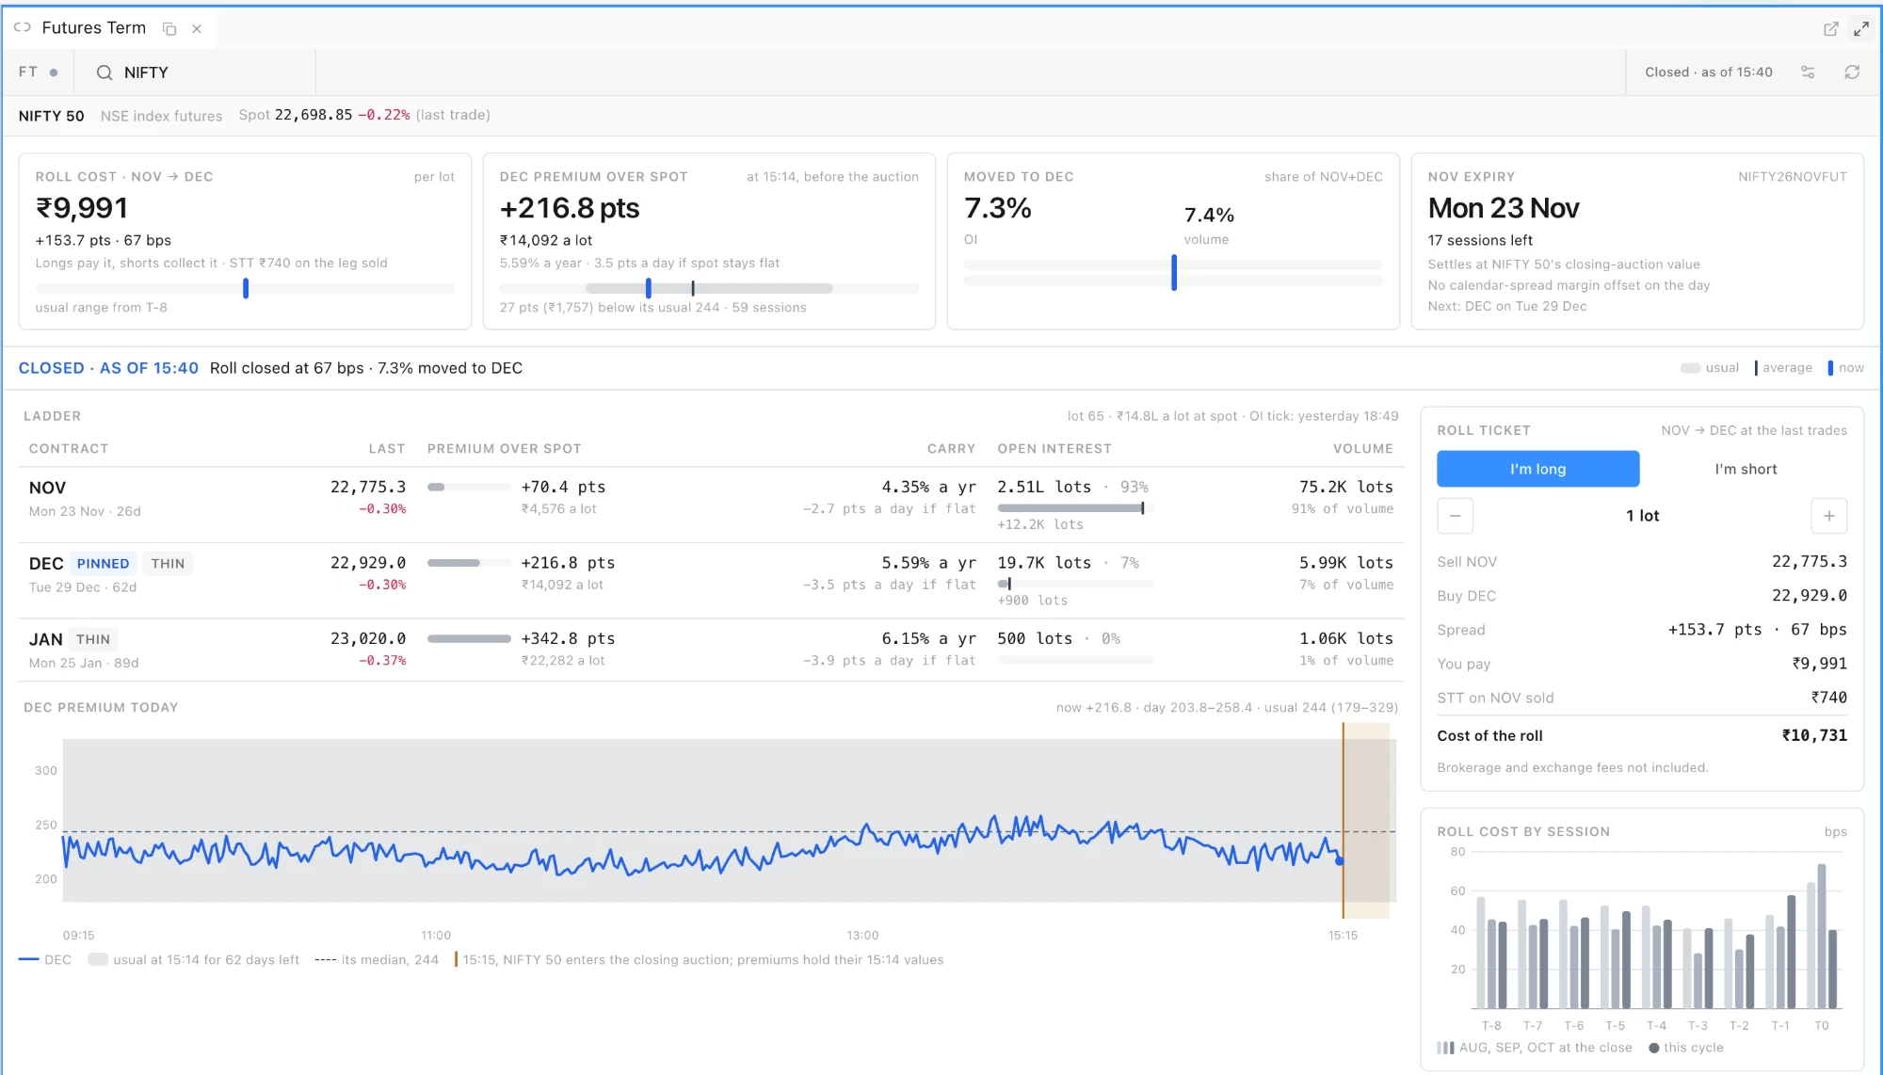Image resolution: width=1883 pixels, height=1075 pixels.
Task: Duplicate the Futures Term tab
Action: point(169,29)
